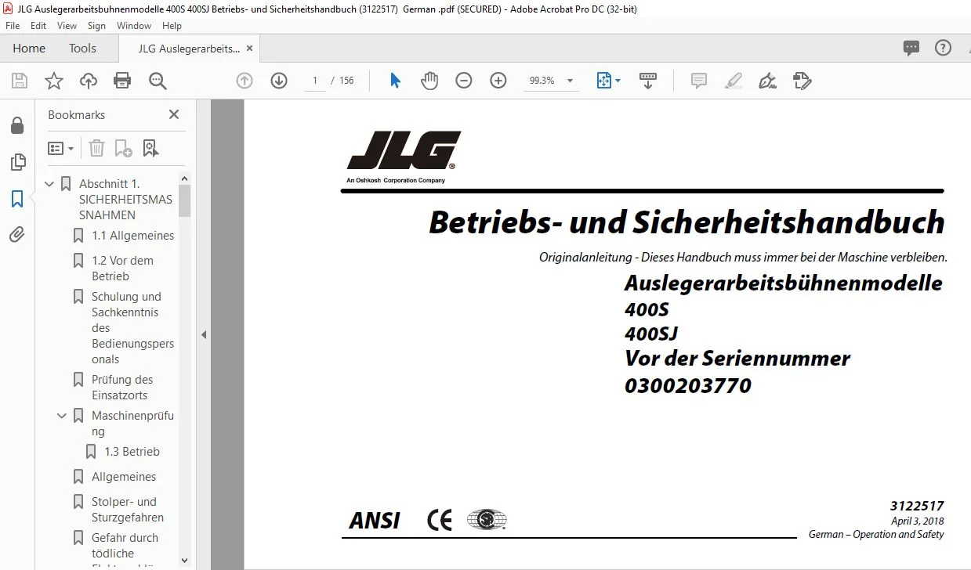The width and height of the screenshot is (971, 570).
Task: Toggle the Bookmarks panel icon
Action: [x=17, y=199]
